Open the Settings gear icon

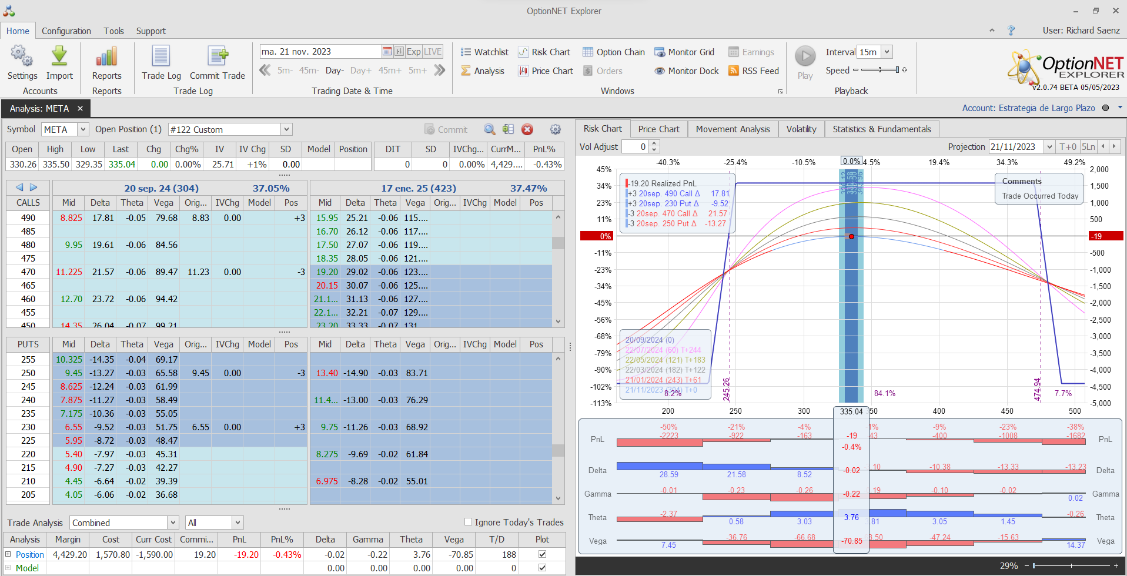[22, 56]
